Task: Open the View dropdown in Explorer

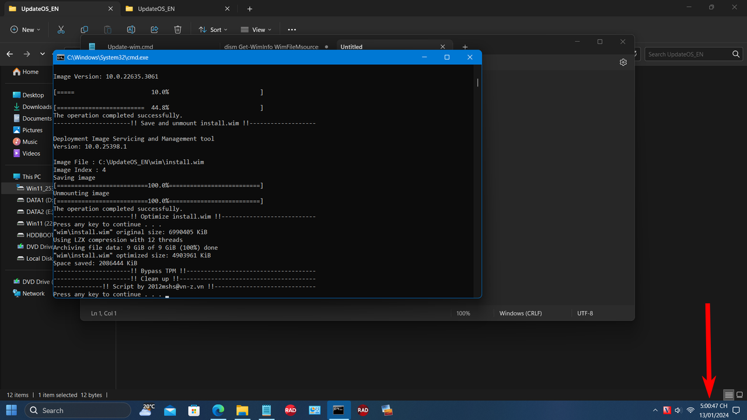Action: point(256,30)
